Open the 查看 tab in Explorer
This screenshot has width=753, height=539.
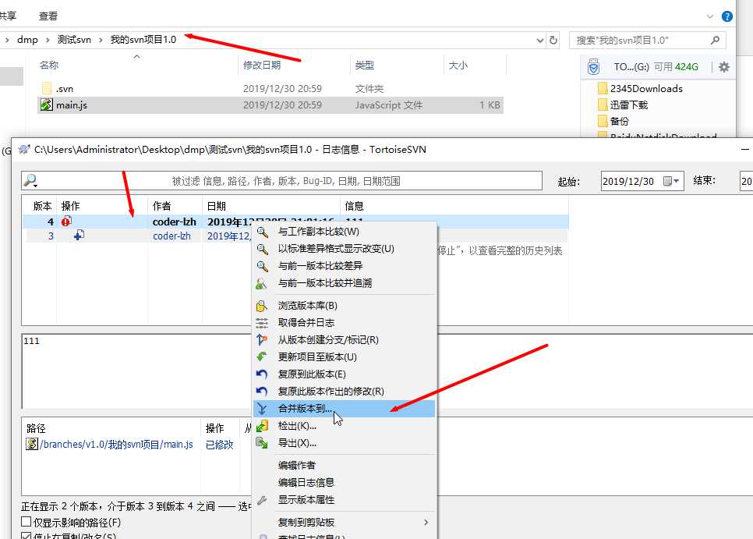tap(48, 16)
